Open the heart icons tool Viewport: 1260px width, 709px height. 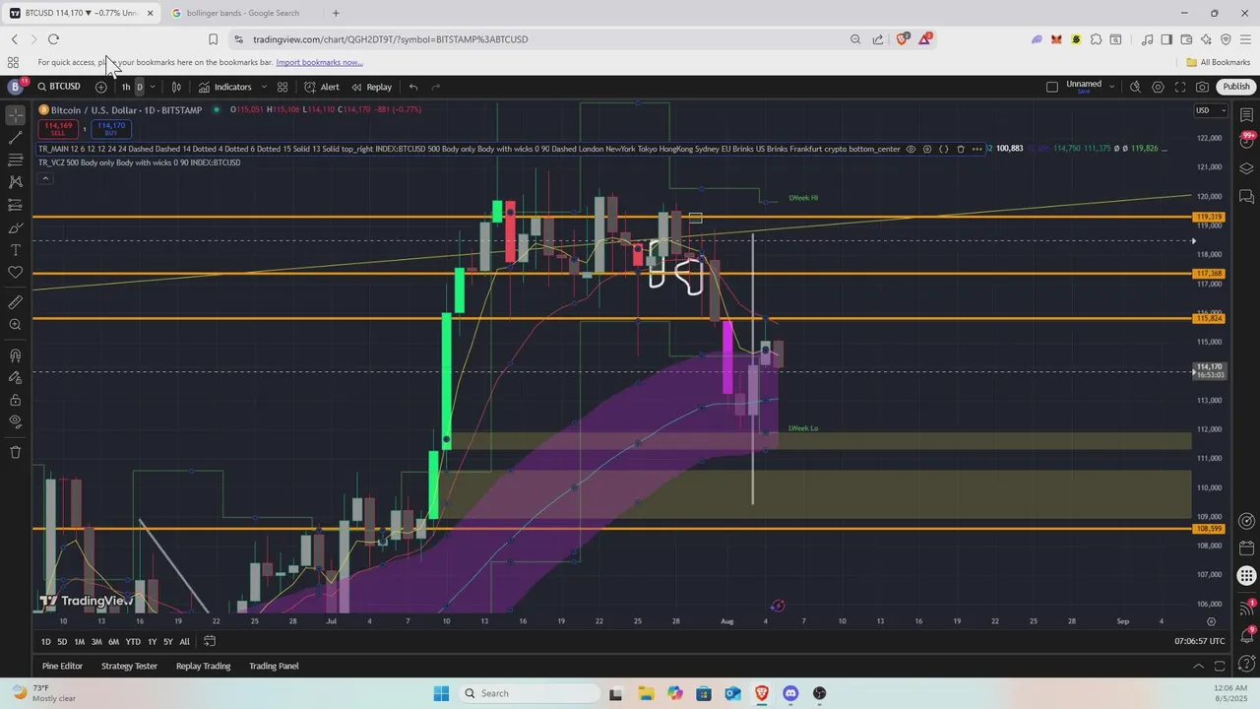15,273
